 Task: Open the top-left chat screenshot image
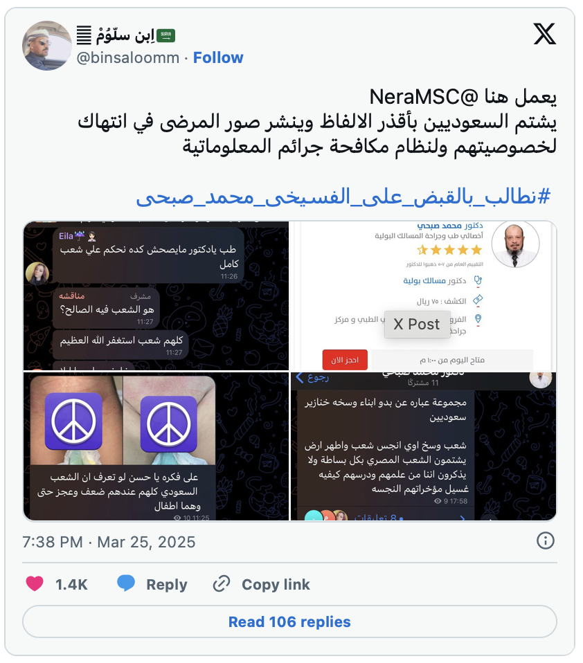(x=156, y=296)
